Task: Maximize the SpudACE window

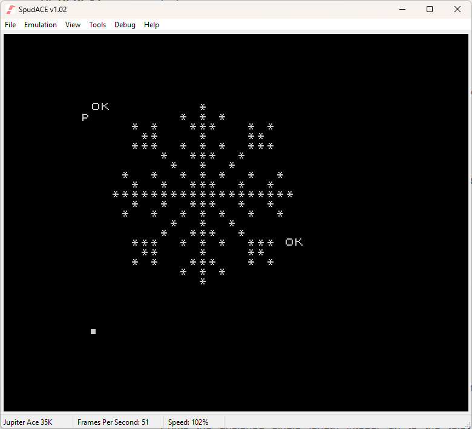Action: [429, 9]
